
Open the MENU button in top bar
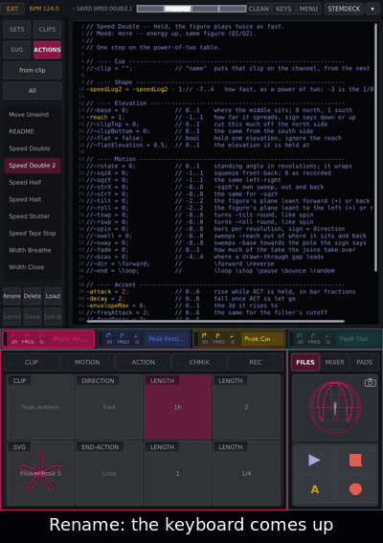pyautogui.click(x=308, y=9)
